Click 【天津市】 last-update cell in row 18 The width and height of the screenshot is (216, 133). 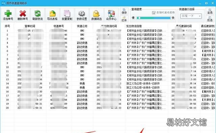tap(208, 100)
